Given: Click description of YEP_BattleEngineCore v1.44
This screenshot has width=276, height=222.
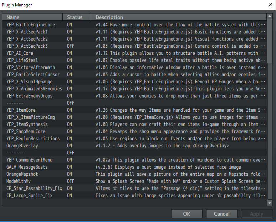Looking at the screenshot, I should [x=180, y=25].
